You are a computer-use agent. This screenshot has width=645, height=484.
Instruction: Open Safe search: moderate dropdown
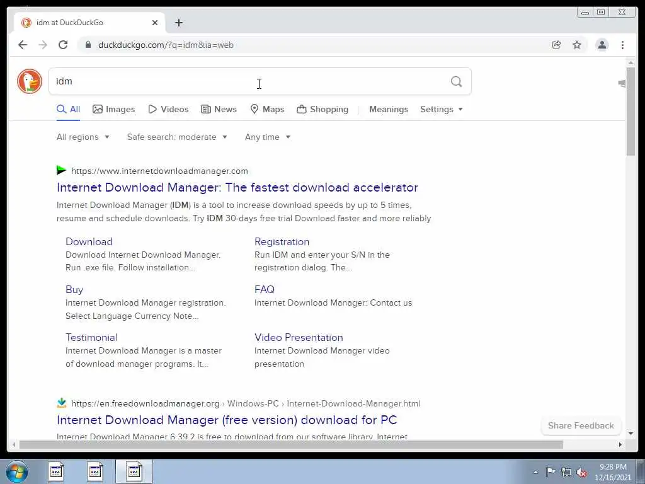177,137
